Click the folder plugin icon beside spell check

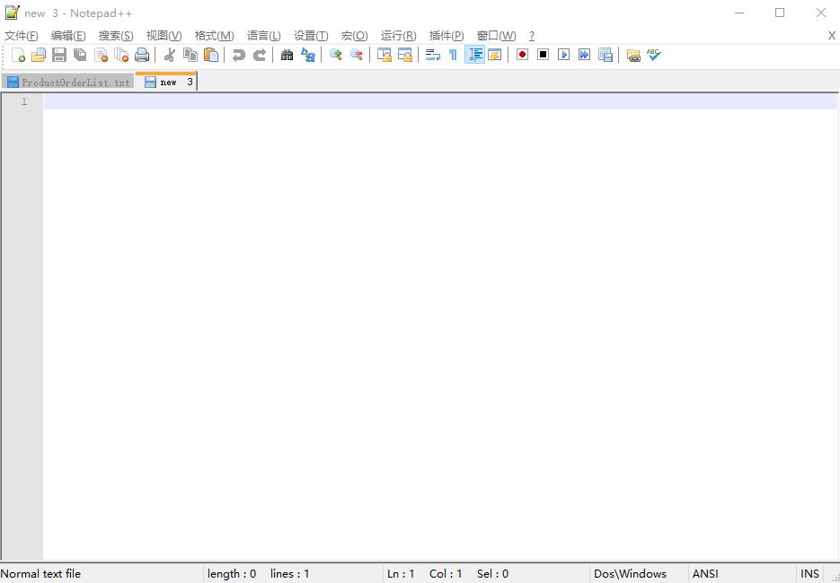pyautogui.click(x=633, y=55)
